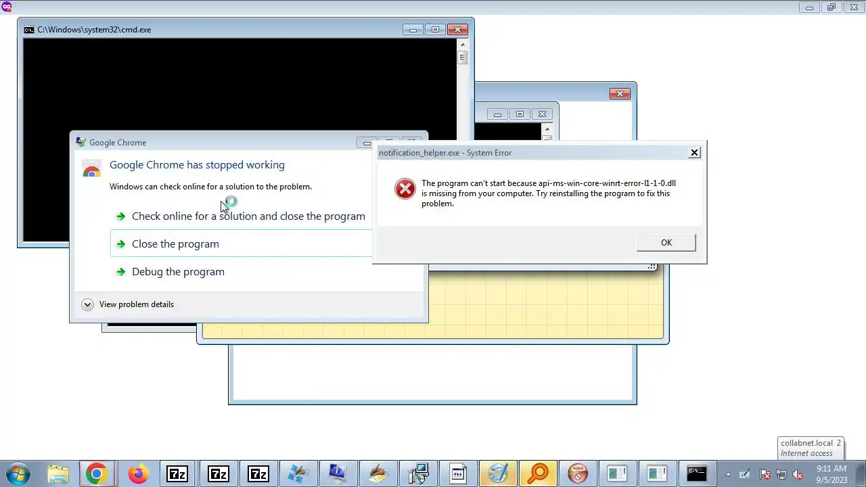Click the purple app icon at top-left corner

(7, 7)
